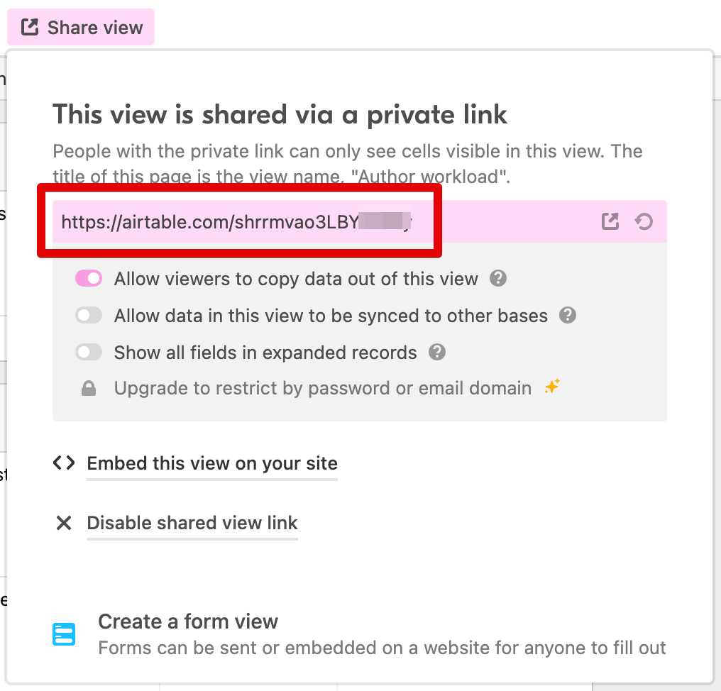Click the X icon to disable link
721x691 pixels.
pos(64,524)
